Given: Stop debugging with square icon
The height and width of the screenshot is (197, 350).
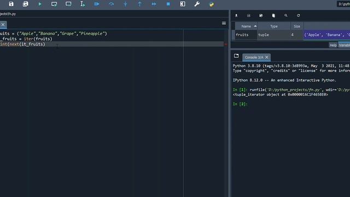Looking at the screenshot, I should [168, 4].
